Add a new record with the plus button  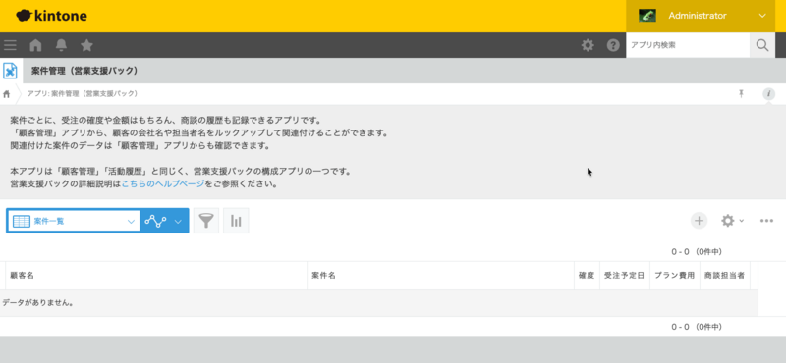coord(699,221)
